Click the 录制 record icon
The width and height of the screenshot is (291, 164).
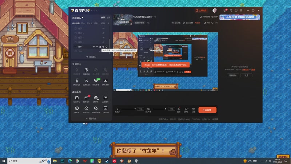click(186, 109)
